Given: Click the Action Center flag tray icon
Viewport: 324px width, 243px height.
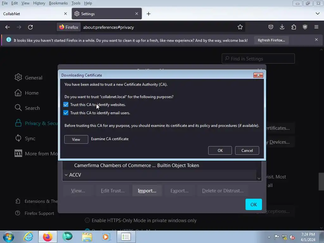Looking at the screenshot, I should (277, 237).
